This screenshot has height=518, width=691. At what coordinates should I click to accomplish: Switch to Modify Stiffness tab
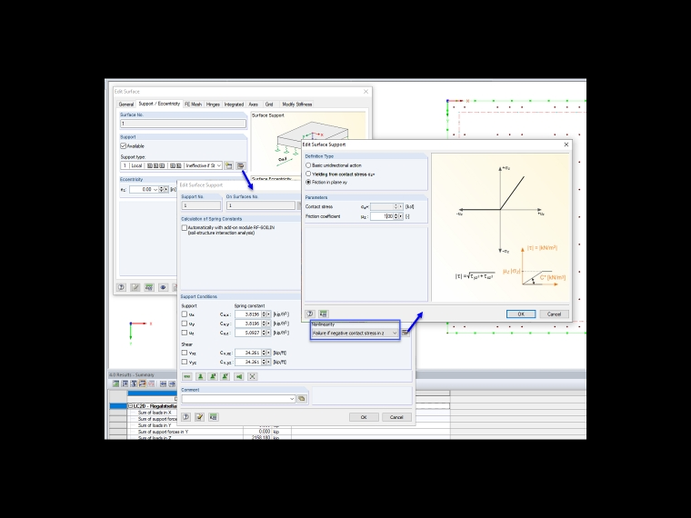297,105
